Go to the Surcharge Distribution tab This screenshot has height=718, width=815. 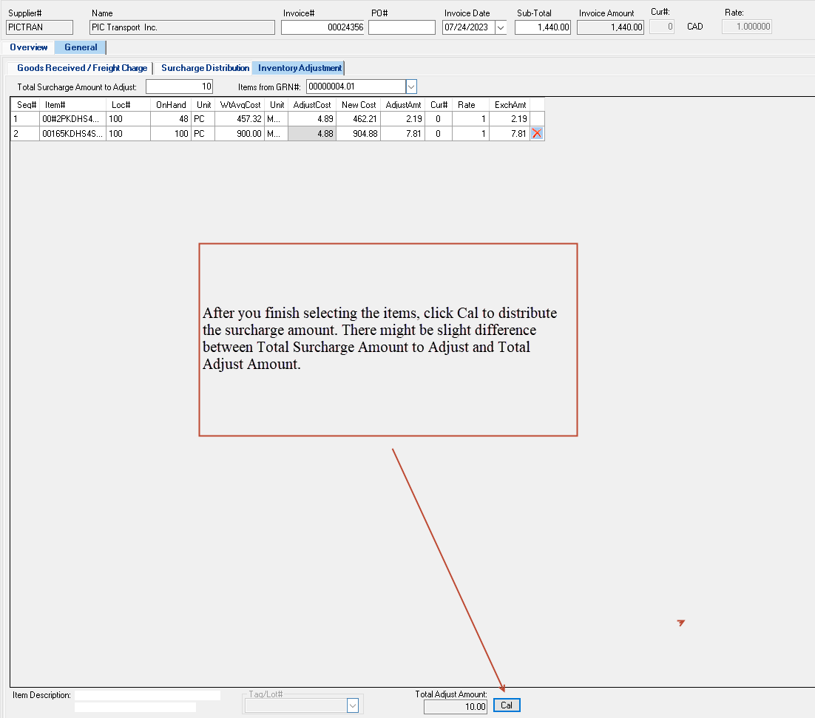pos(205,68)
